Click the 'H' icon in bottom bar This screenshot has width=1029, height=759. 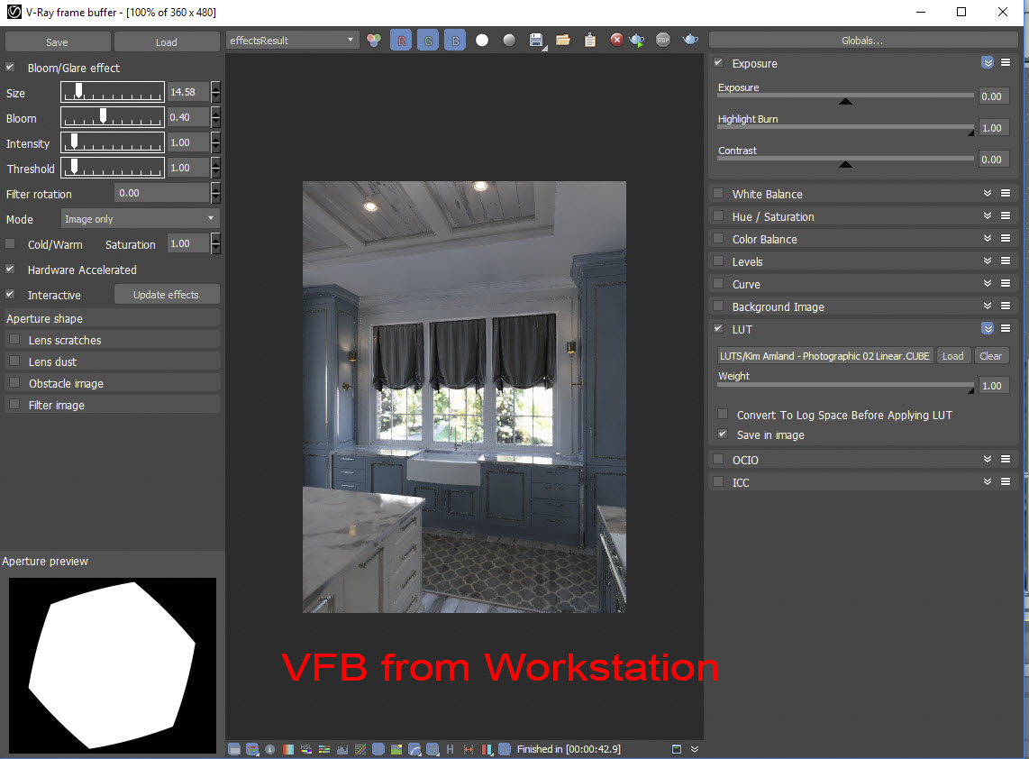[451, 749]
